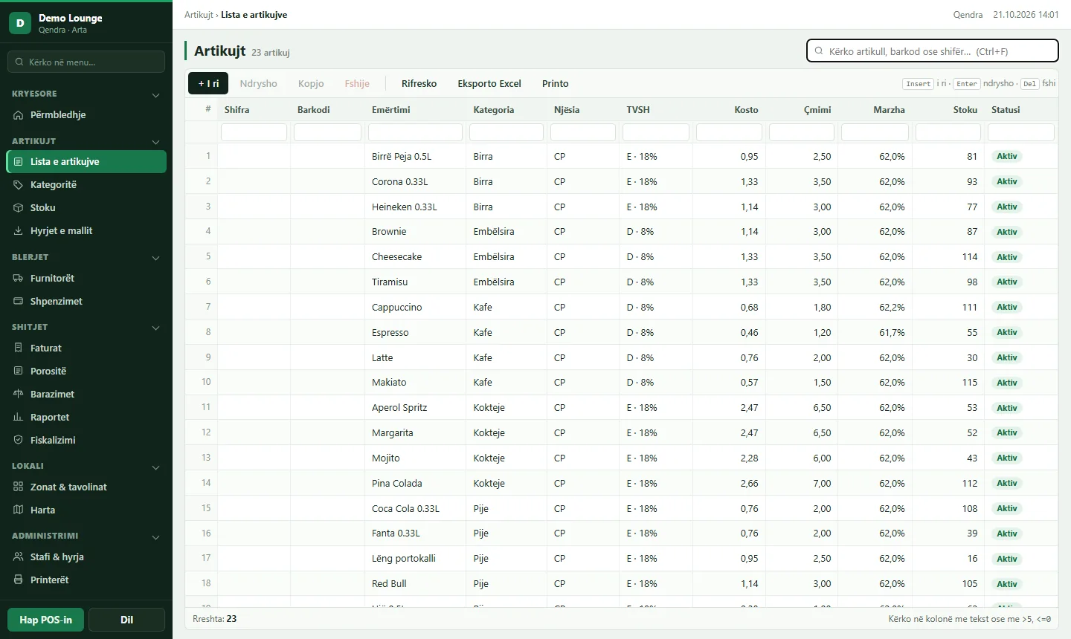Click the Dil logout button
This screenshot has height=639, width=1071.
point(126,620)
